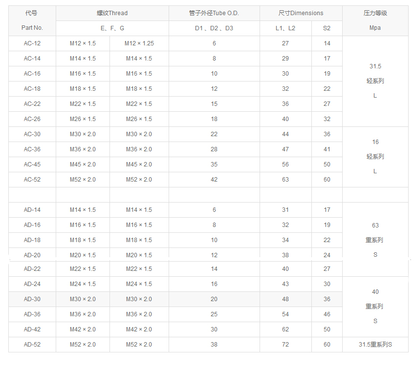The width and height of the screenshot is (415, 369).
Task: Select the D1、D2、D3 subheader cell
Action: pyautogui.click(x=214, y=28)
